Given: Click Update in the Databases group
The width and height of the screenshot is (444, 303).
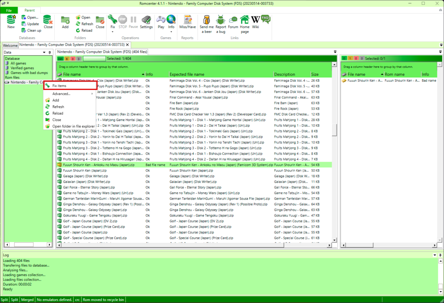Looking at the screenshot, I should tap(30, 24).
